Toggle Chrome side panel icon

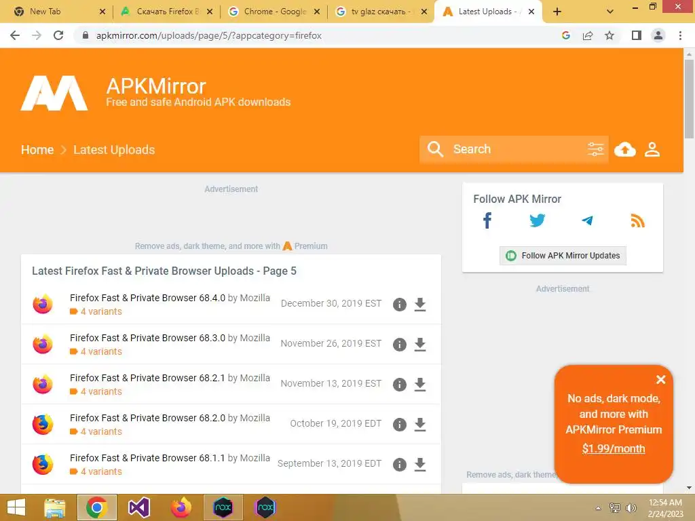point(637,35)
